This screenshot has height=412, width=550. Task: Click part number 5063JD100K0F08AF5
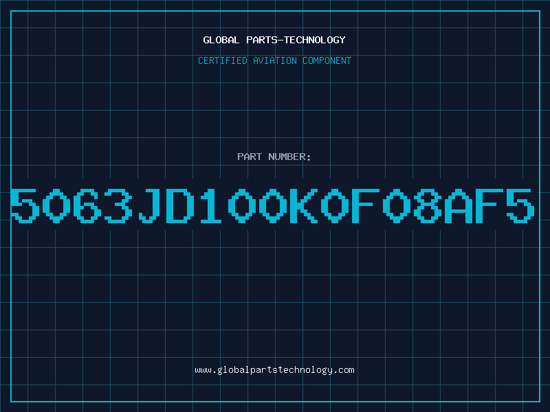pos(272,205)
